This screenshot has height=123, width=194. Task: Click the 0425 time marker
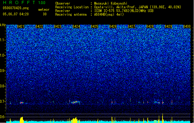click(94, 26)
